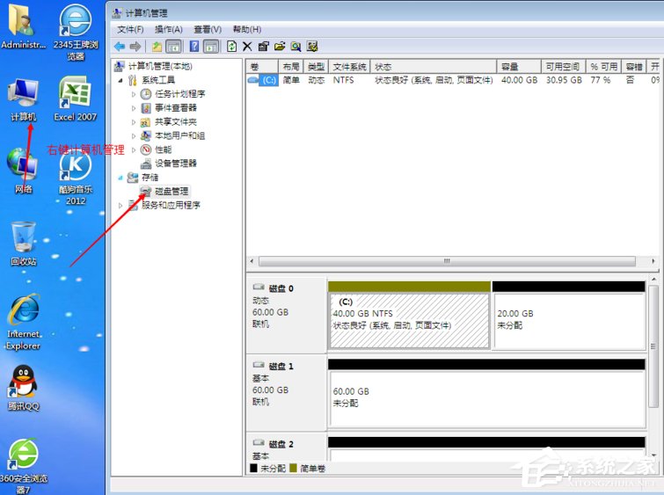Click the Delete X toolbar icon
664x495 pixels.
(x=247, y=46)
